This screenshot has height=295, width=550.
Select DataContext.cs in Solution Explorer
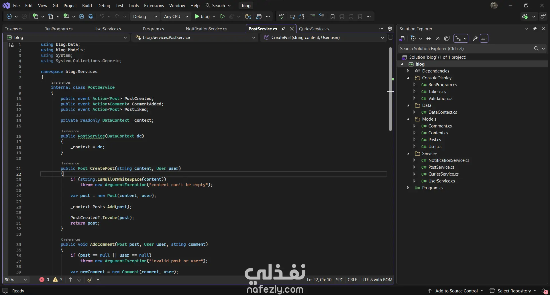click(x=443, y=112)
